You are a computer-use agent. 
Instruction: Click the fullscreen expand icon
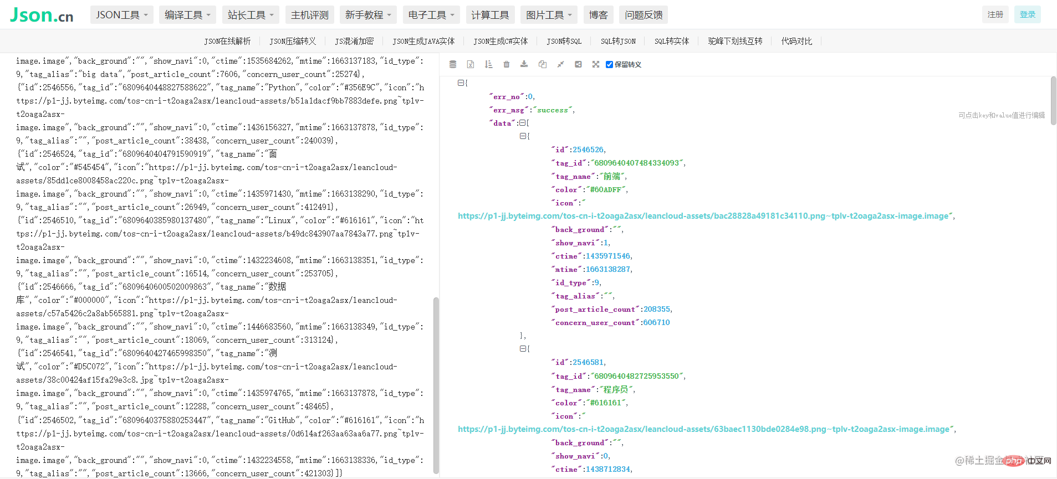[x=596, y=64]
